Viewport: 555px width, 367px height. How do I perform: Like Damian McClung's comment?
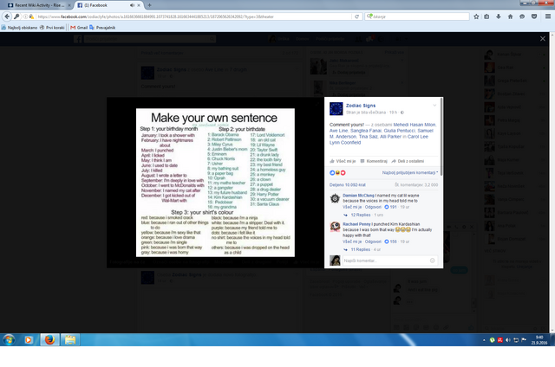[352, 207]
